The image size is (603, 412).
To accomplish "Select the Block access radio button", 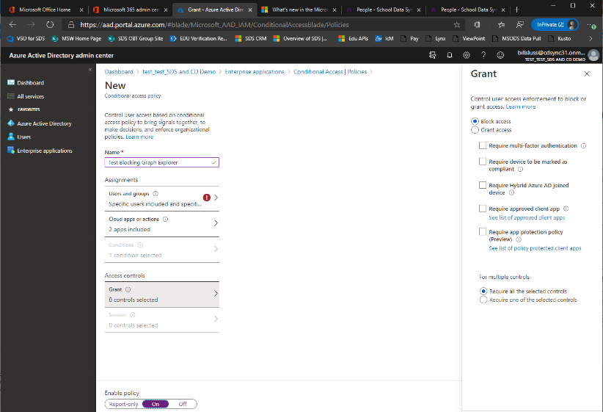I will pyautogui.click(x=475, y=121).
